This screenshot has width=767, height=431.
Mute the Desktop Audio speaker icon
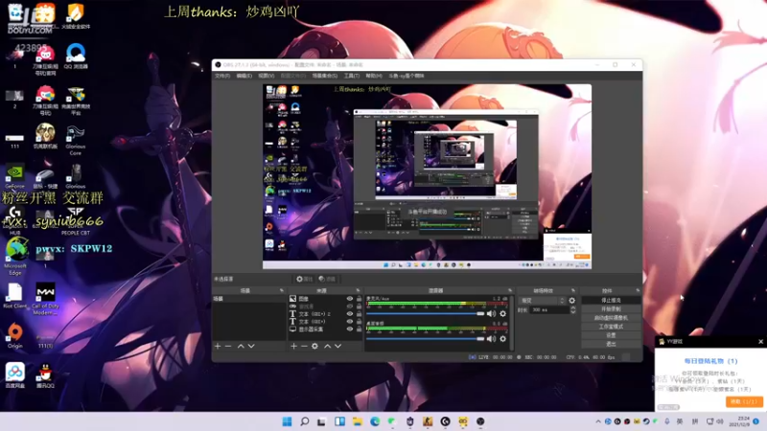click(491, 339)
